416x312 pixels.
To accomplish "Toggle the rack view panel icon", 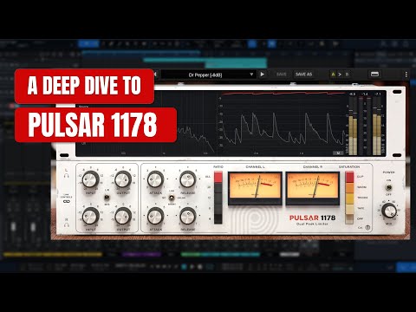I will click(x=374, y=75).
